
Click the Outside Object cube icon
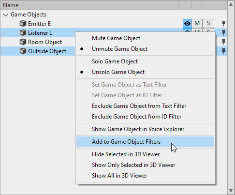[x=23, y=51]
